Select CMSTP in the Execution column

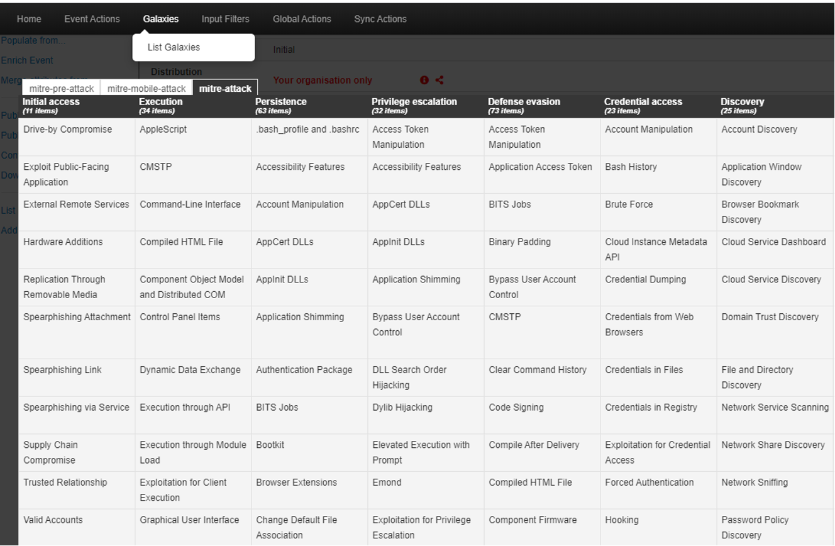tap(193, 174)
